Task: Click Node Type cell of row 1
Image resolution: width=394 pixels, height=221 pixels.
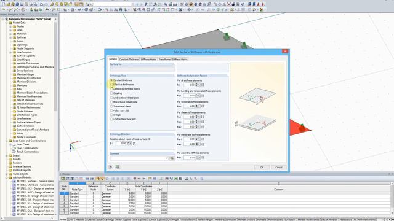Action: (x=78, y=193)
